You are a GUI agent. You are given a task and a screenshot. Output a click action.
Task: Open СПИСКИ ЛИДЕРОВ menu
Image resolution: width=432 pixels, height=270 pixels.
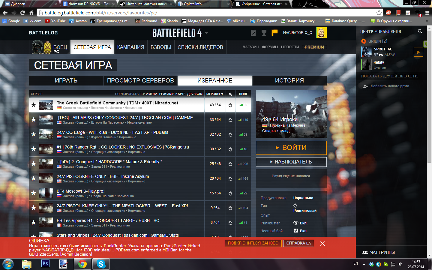[x=200, y=47]
